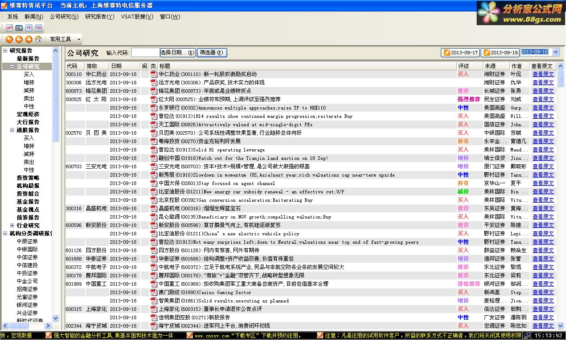
Task: Open the home icon in the toolbar
Action: coord(38,39)
